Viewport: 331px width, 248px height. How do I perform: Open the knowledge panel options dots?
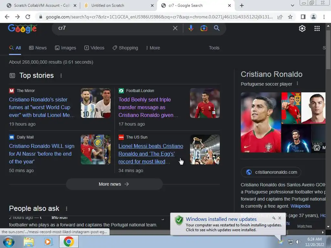point(297,84)
